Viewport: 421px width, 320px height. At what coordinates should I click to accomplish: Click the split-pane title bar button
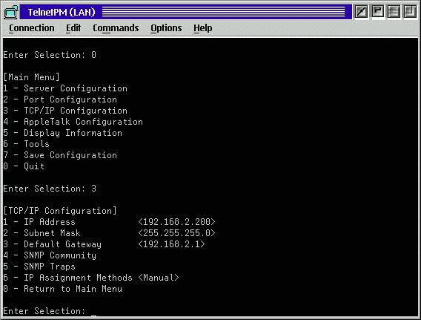point(394,12)
